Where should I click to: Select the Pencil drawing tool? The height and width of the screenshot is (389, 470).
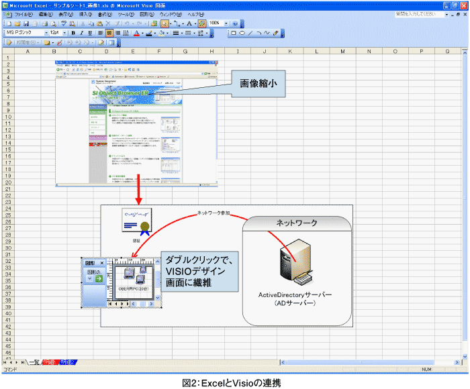[x=275, y=34]
